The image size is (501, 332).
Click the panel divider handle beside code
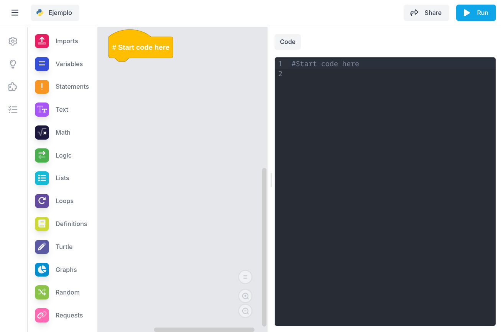pyautogui.click(x=271, y=180)
